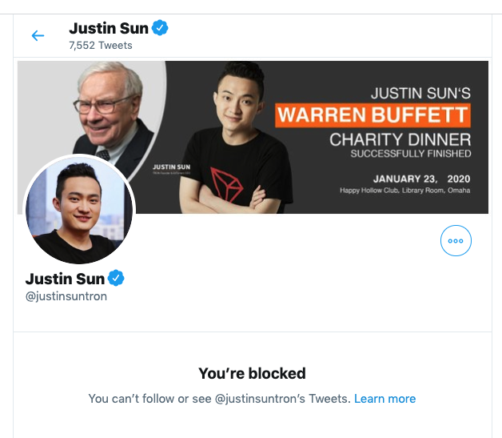Click the Justin Sun name below the avatar

pyautogui.click(x=65, y=279)
